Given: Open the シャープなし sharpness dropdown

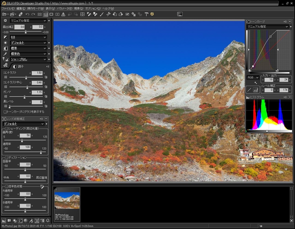Looking at the screenshot, I should pos(28,59).
